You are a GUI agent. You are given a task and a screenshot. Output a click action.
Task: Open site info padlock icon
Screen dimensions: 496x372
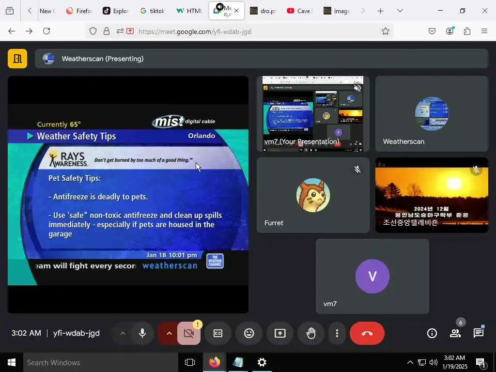(107, 31)
